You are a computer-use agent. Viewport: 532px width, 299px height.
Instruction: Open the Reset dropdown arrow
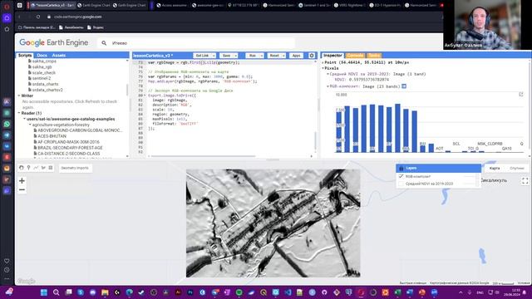[283, 56]
